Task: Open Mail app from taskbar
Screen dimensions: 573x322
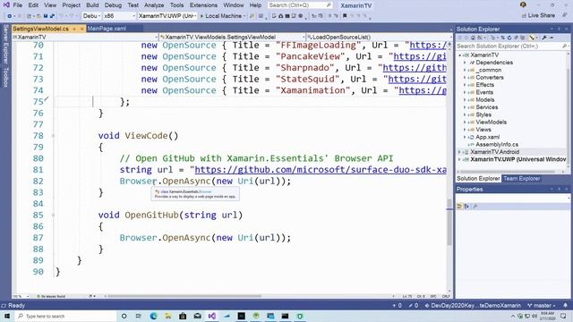Action: tap(197, 316)
